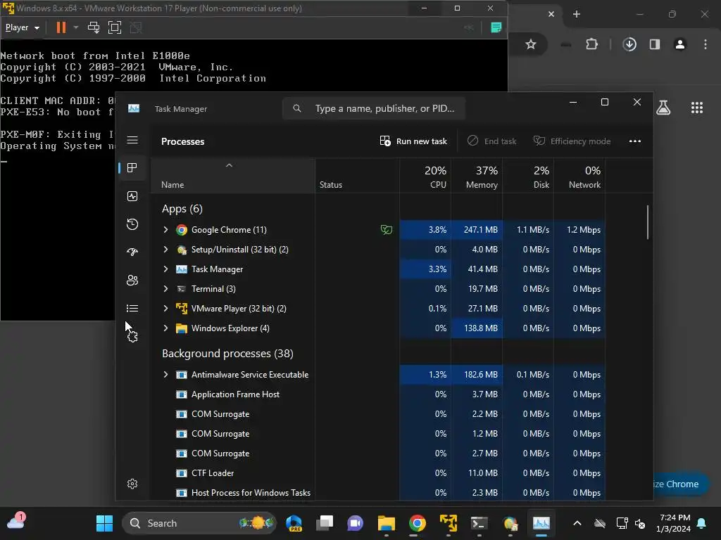This screenshot has height=540, width=721.
Task: Select Host Process for Windows Tasks row
Action: click(x=378, y=493)
